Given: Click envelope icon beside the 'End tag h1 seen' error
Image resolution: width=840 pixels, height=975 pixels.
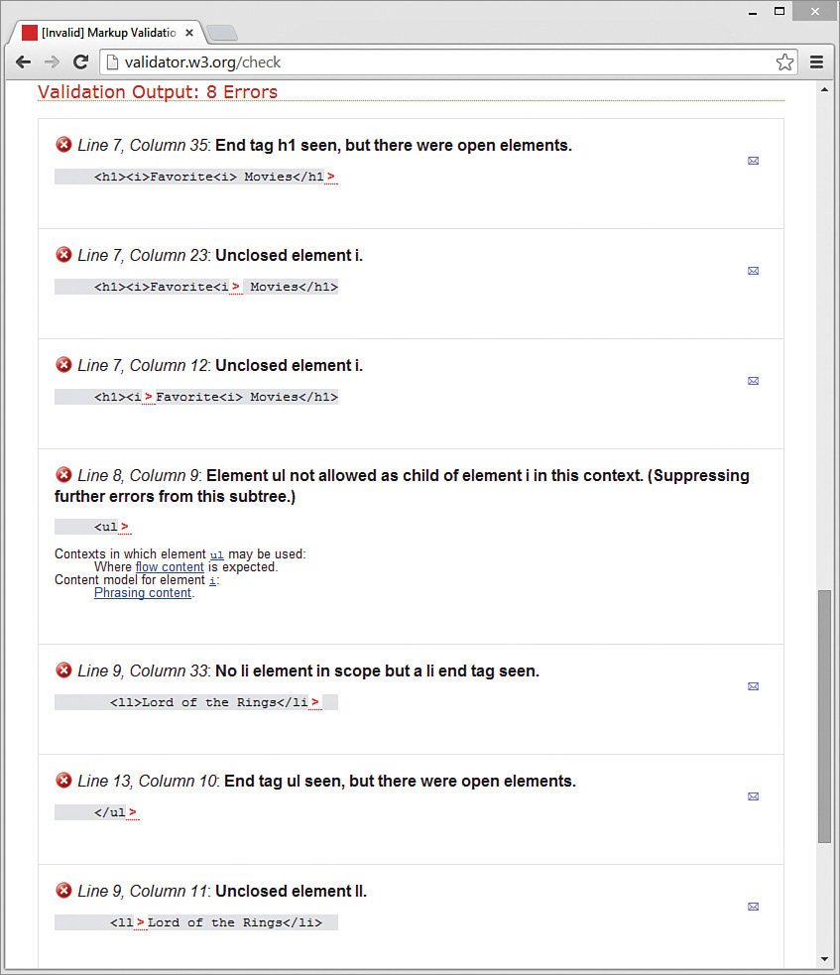Looking at the screenshot, I should (x=753, y=161).
